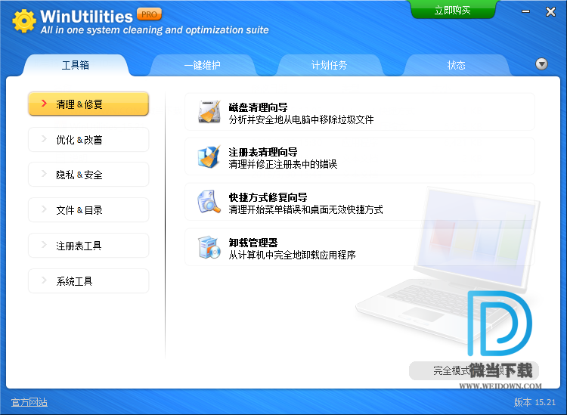567x415 pixels.
Task: Click the chevron beside 隐私 & 安全
Action: pyautogui.click(x=44, y=174)
